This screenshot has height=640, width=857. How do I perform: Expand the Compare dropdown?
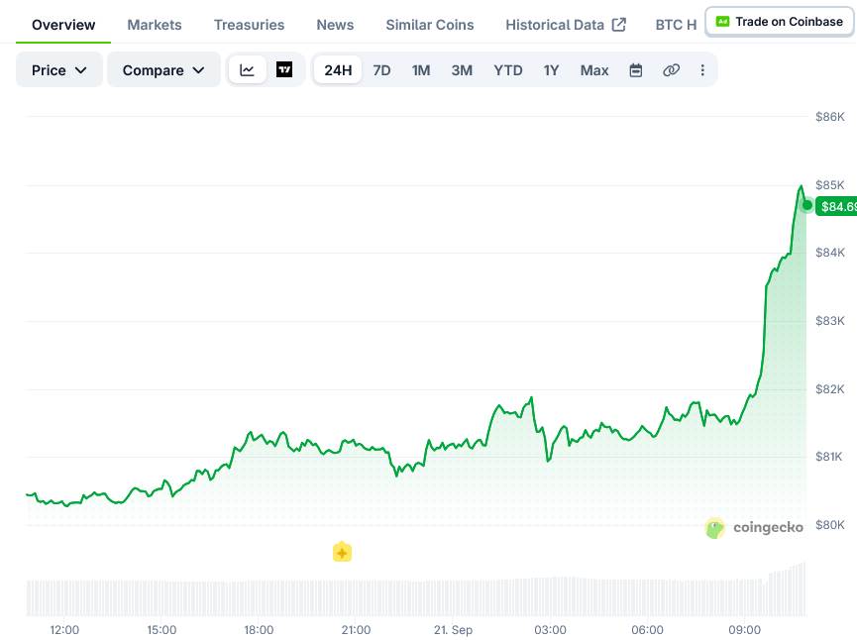pyautogui.click(x=163, y=70)
